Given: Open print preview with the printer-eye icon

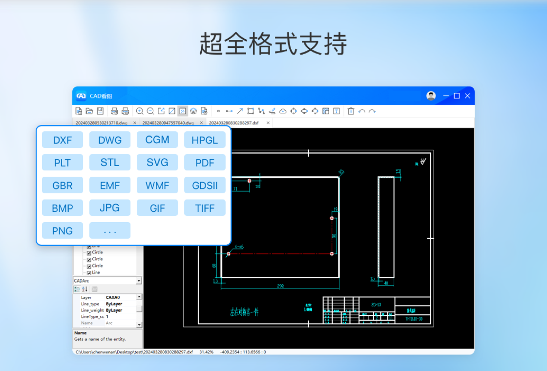Looking at the screenshot, I should pyautogui.click(x=125, y=111).
